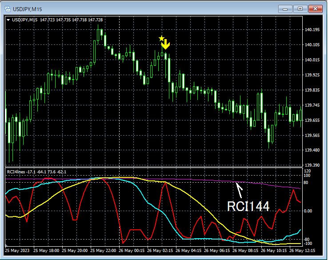This screenshot has height=260, width=328.
Task: Click the 25 May 2023 time label
Action: coord(17,250)
